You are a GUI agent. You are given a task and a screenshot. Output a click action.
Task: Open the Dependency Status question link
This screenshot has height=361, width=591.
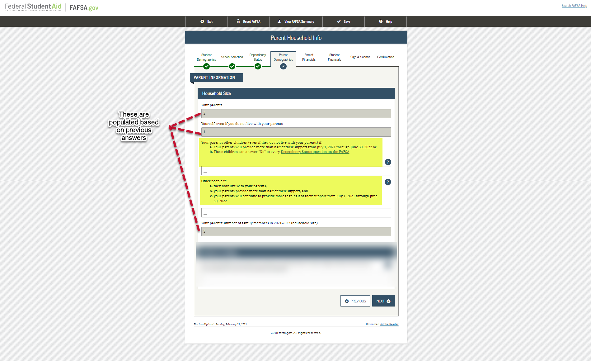[x=315, y=152]
